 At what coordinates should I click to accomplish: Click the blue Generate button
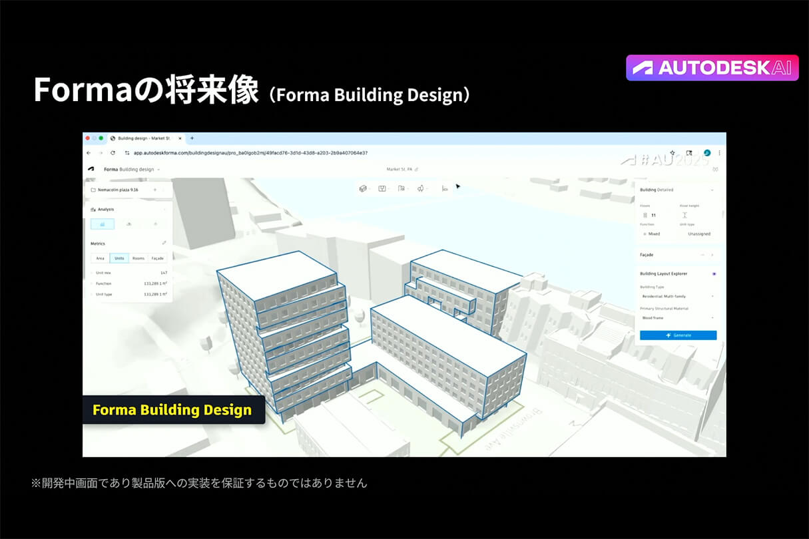tap(678, 335)
